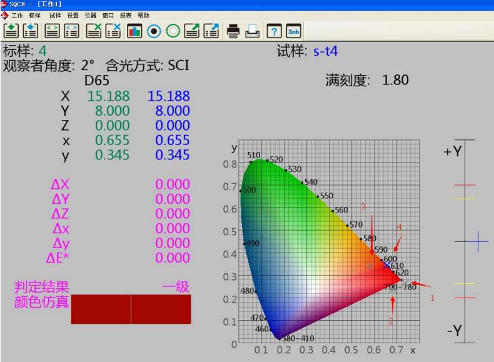
Task: Click the left simulated-color red swatch
Action: pos(101,309)
